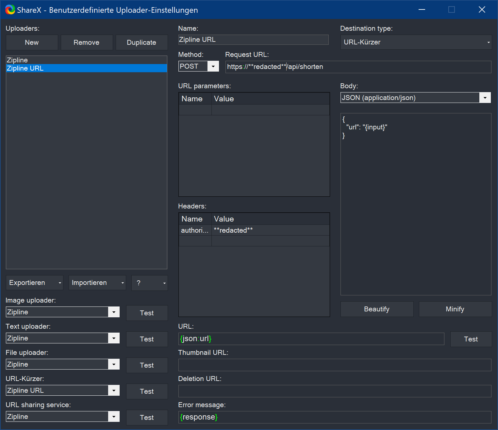Create a new uploader with New

pos(32,42)
